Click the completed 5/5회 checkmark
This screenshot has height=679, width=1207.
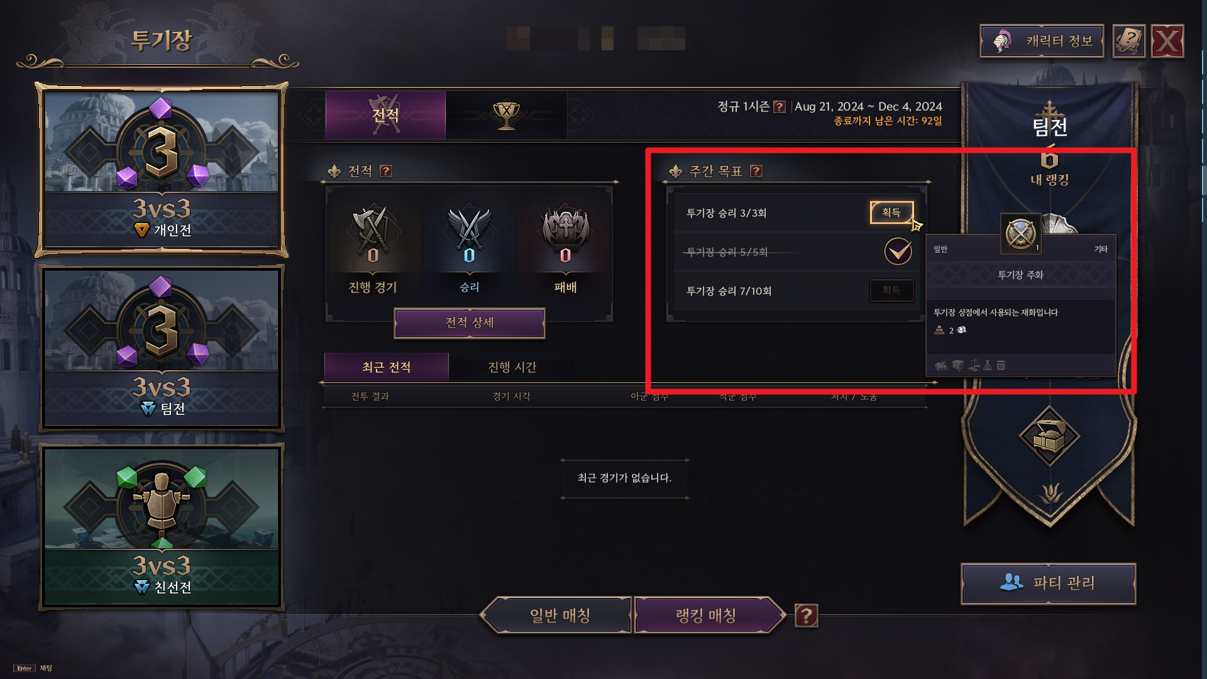(x=898, y=251)
